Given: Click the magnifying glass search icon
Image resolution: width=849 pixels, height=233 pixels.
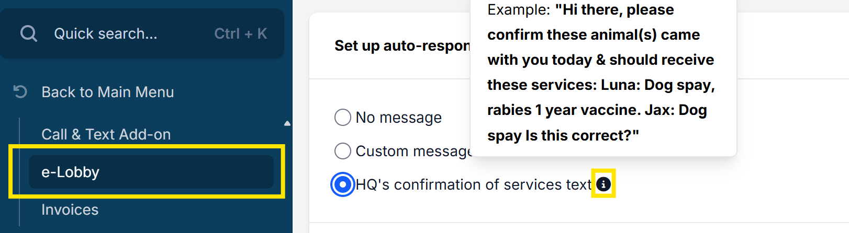Looking at the screenshot, I should (x=29, y=34).
